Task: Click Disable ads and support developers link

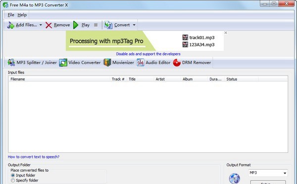Action: (x=148, y=54)
